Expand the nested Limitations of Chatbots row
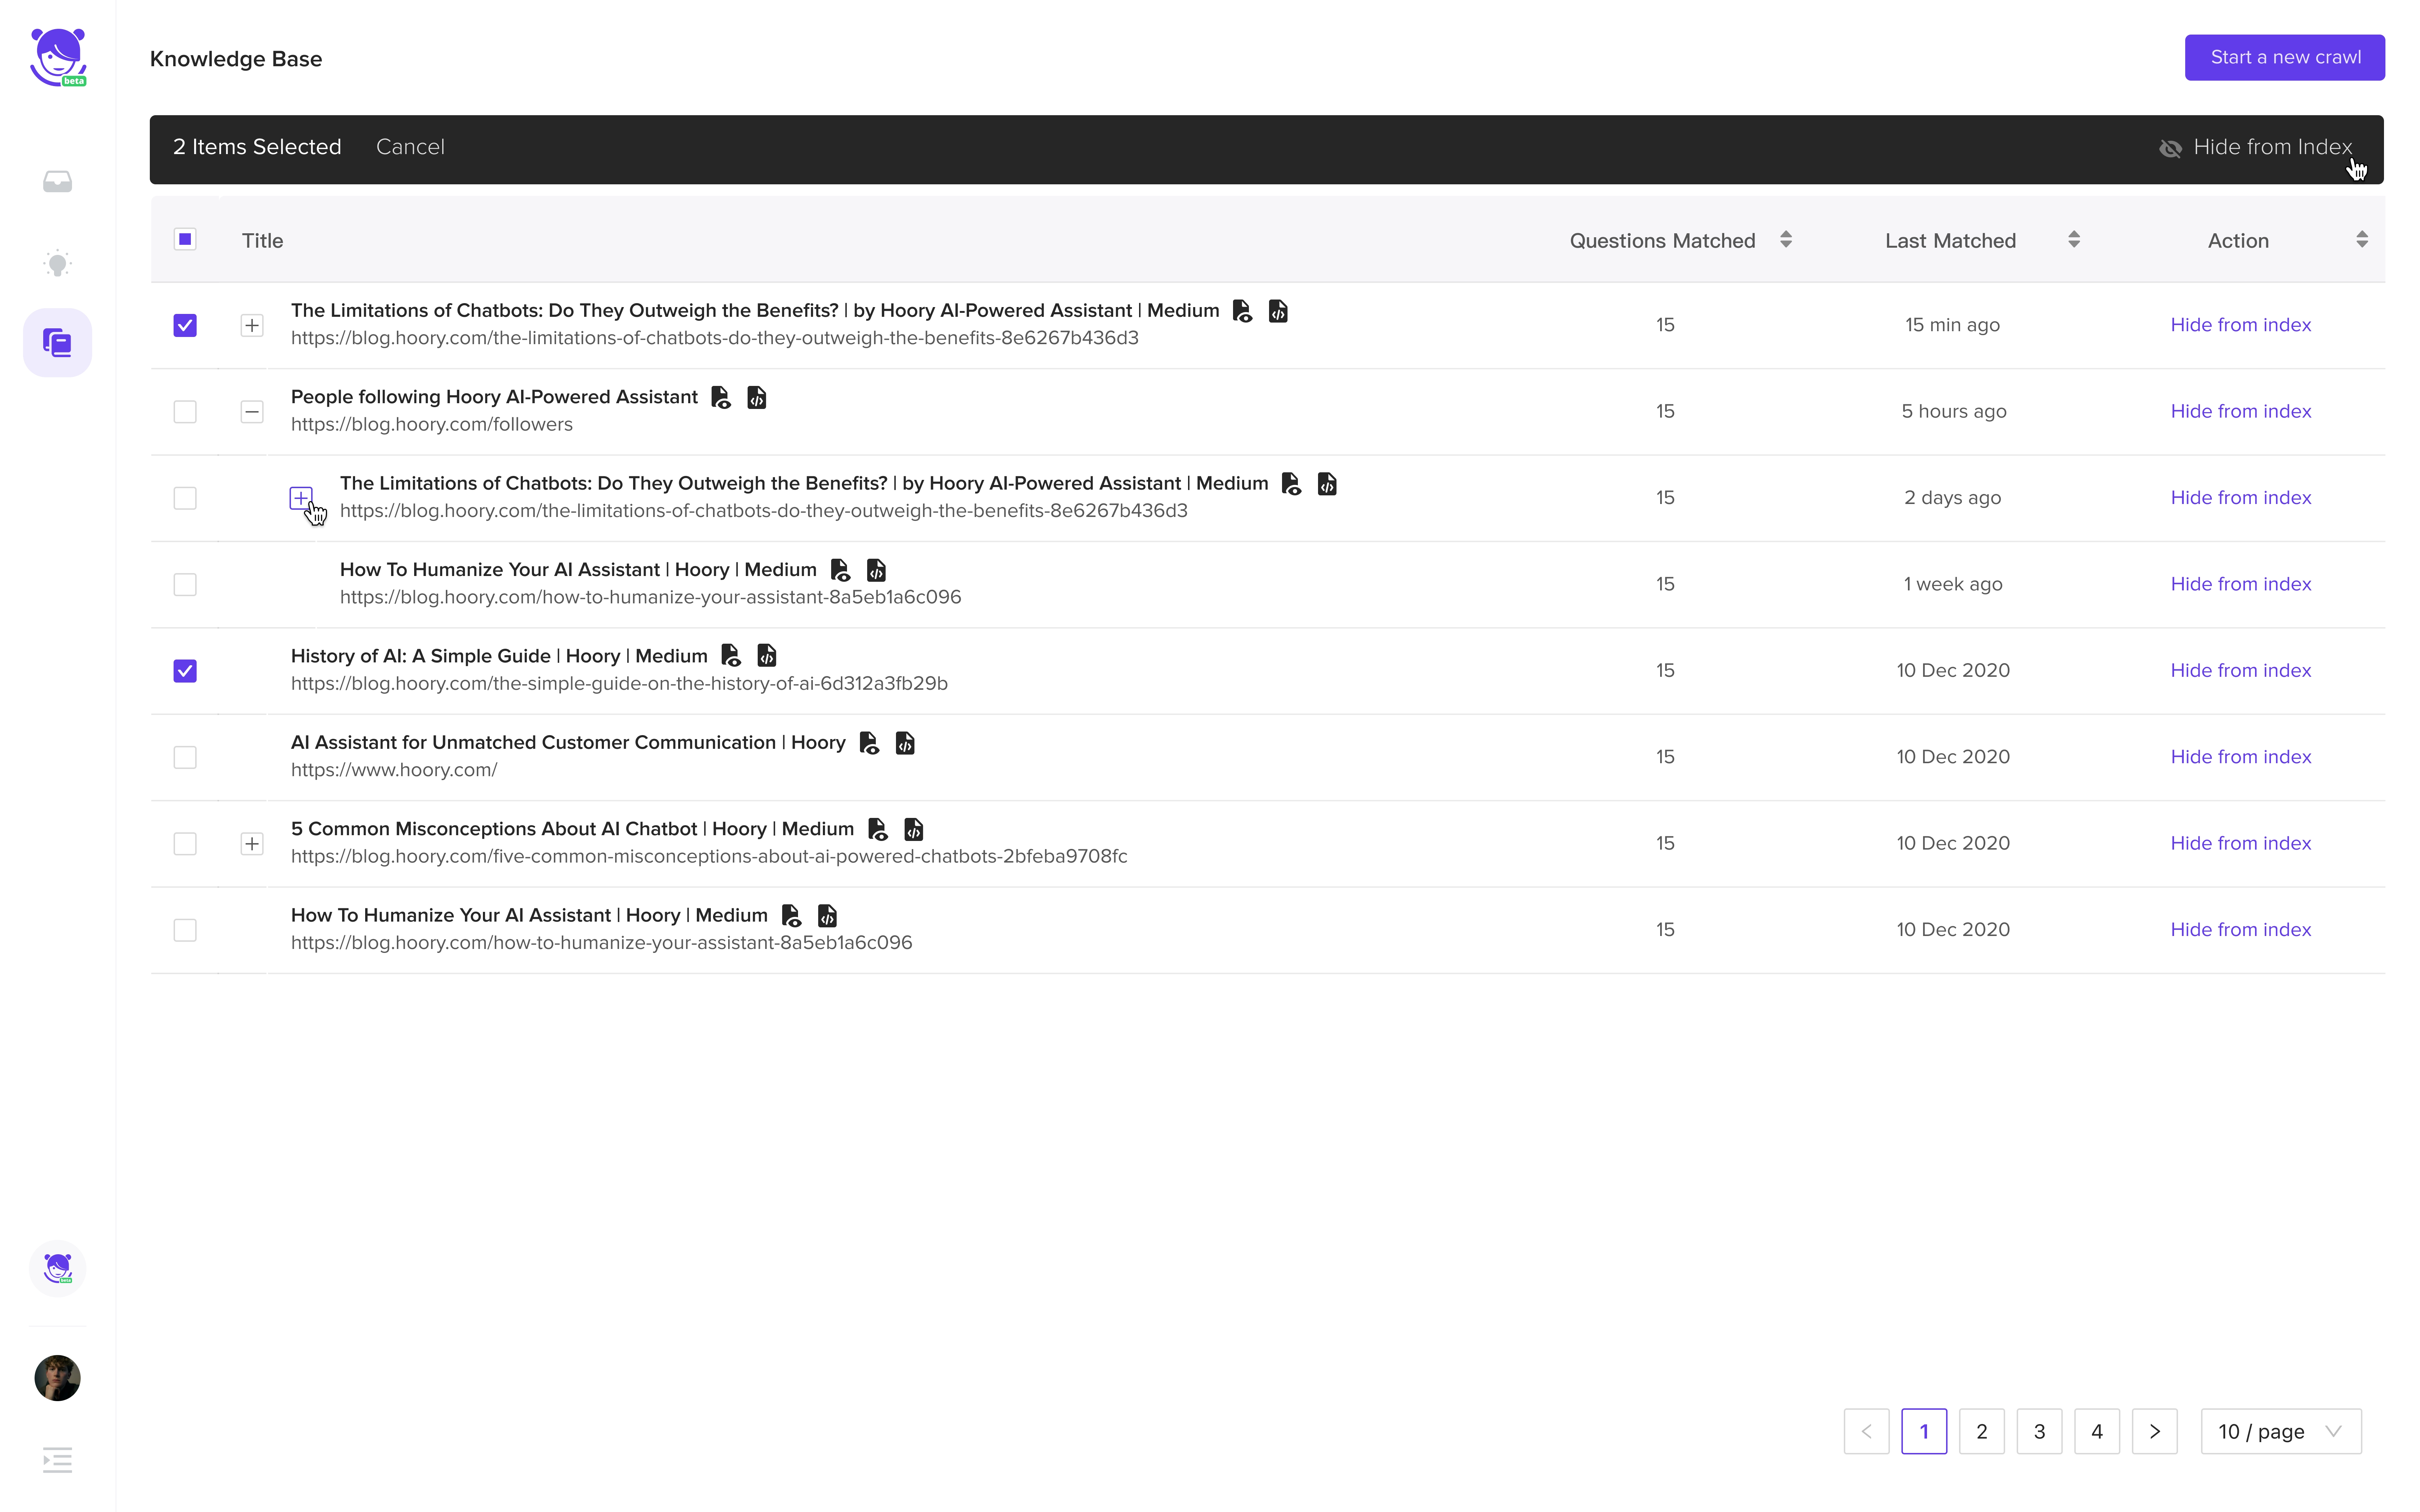Viewport: 2420px width, 1512px height. tap(301, 498)
